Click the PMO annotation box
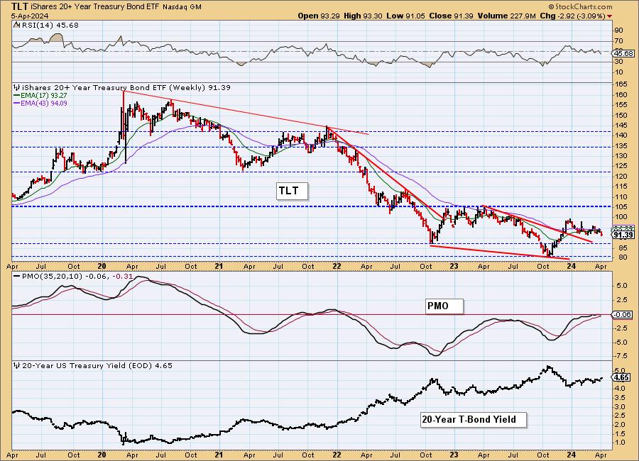The image size is (639, 461). (x=444, y=306)
